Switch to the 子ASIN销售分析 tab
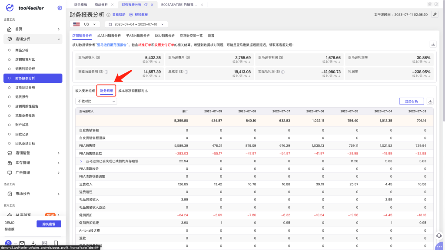 pos(138,36)
